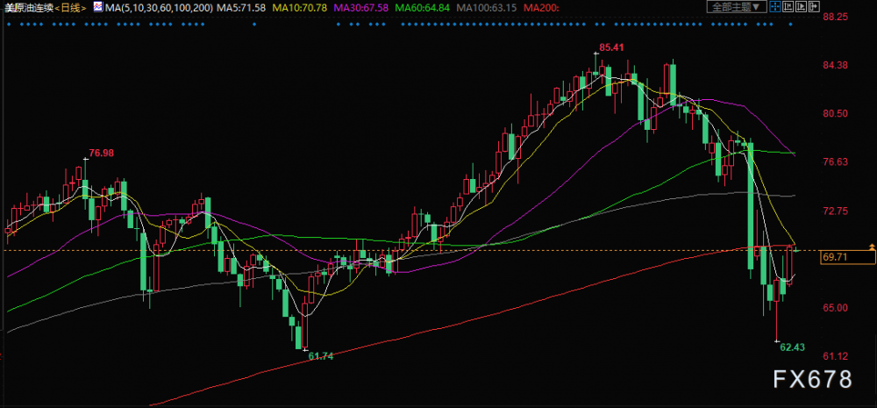The width and height of the screenshot is (877, 408).
Task: Click the 76.98 peak price marker
Action: pyautogui.click(x=101, y=153)
